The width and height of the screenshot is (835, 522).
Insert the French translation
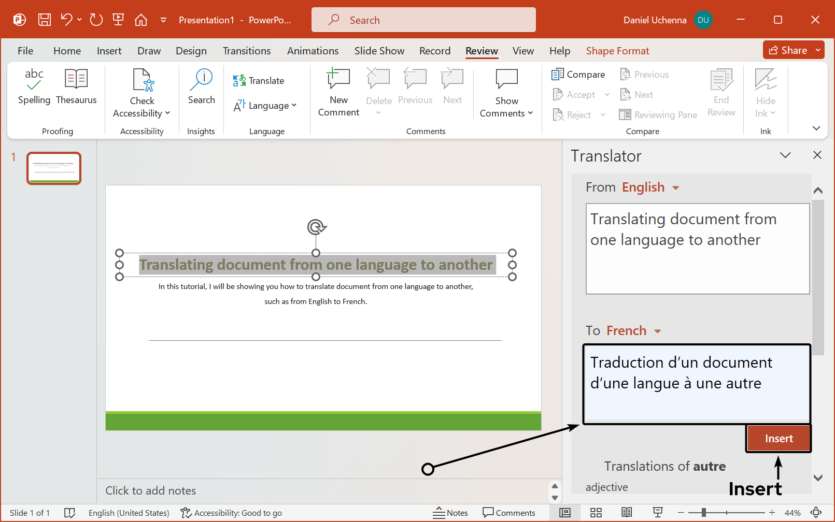779,438
